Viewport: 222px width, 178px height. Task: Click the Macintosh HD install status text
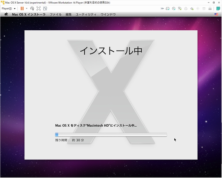pos(96,126)
